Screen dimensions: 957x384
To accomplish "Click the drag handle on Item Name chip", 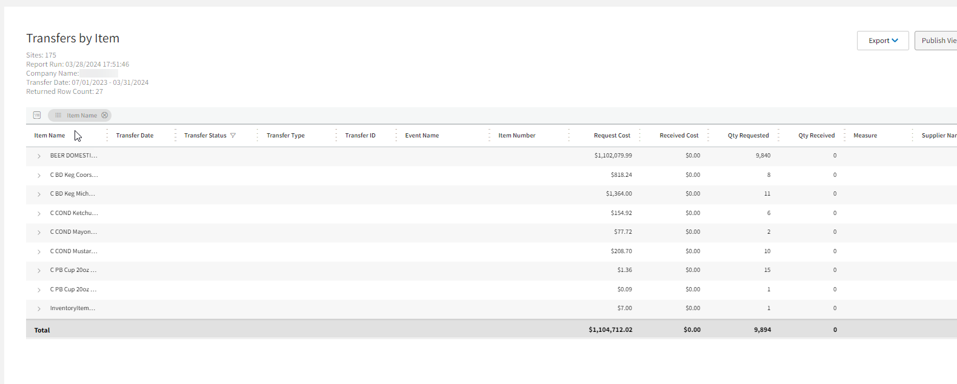I will pos(58,115).
